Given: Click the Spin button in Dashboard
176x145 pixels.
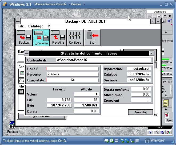Looking at the screenshot, I should point(169,121).
